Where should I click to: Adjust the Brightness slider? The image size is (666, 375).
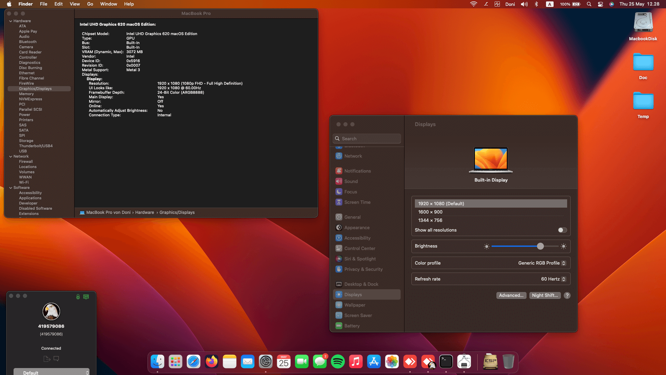point(540,246)
